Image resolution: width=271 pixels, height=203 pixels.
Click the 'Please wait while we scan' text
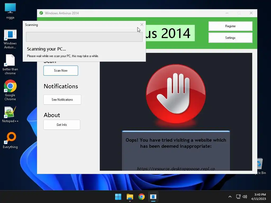click(63, 56)
